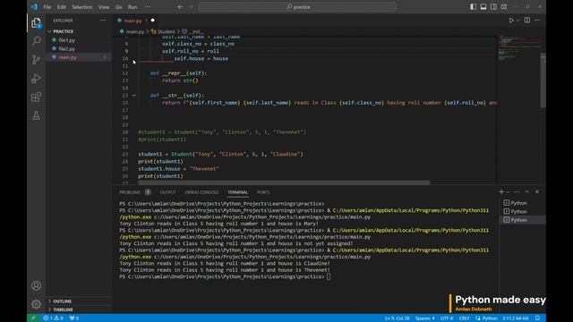The image size is (573, 322).
Task: Open the Explorer view in activity bar
Action: [x=36, y=23]
